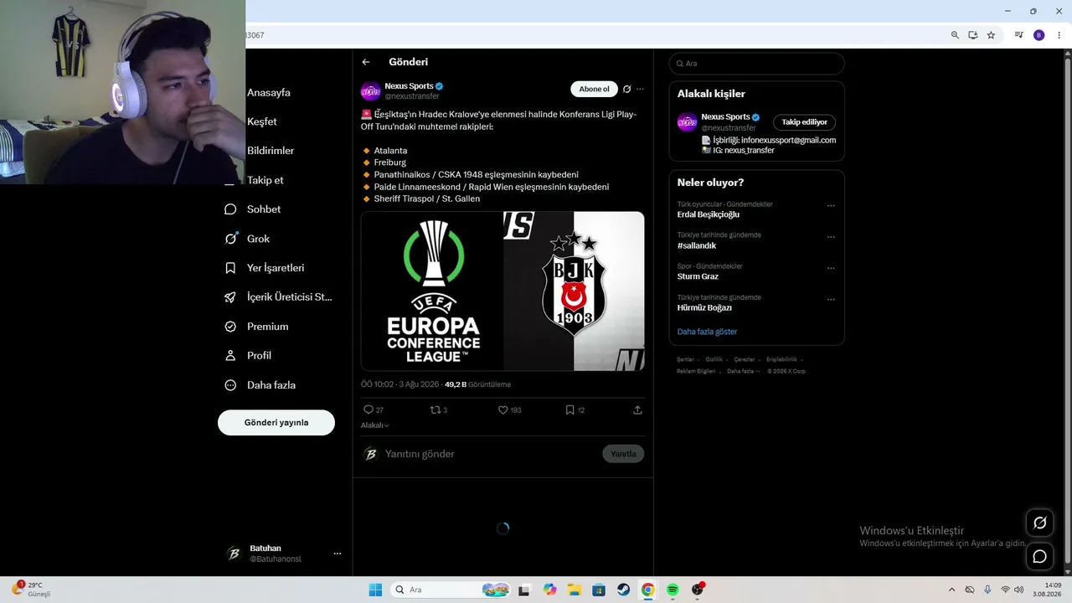This screenshot has height=603, width=1072.
Task: Open Spotify from the taskbar
Action: pos(673,590)
